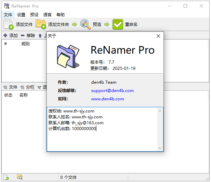Image resolution: width=211 pixels, height=182 pixels.
Task: Open the 文件 menu
Action: point(8,15)
